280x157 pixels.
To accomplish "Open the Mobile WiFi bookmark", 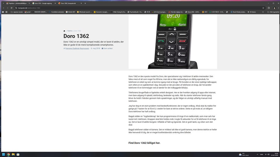I will click(x=70, y=12).
